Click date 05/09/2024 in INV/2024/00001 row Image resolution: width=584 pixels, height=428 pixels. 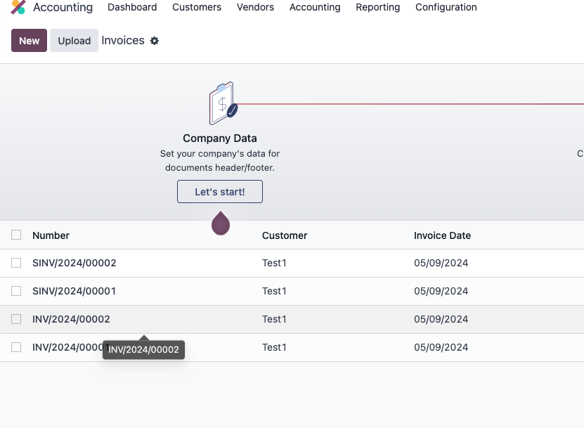441,347
